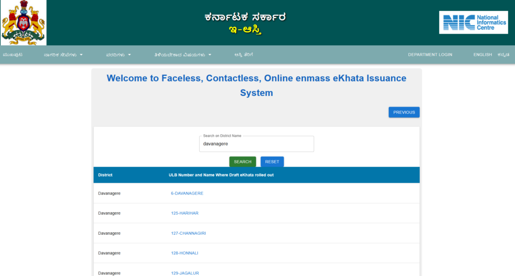Select the 127-CHANNAGIRI ULB link
Image resolution: width=515 pixels, height=276 pixels.
point(189,233)
